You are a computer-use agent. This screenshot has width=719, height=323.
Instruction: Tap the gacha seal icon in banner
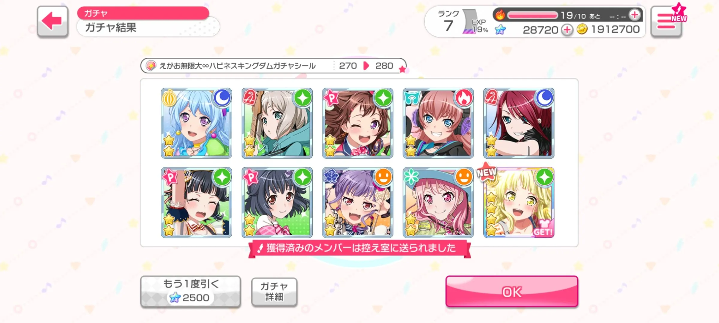[x=151, y=65]
